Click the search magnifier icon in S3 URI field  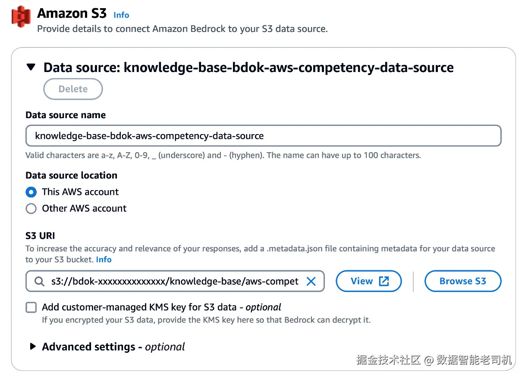click(39, 282)
